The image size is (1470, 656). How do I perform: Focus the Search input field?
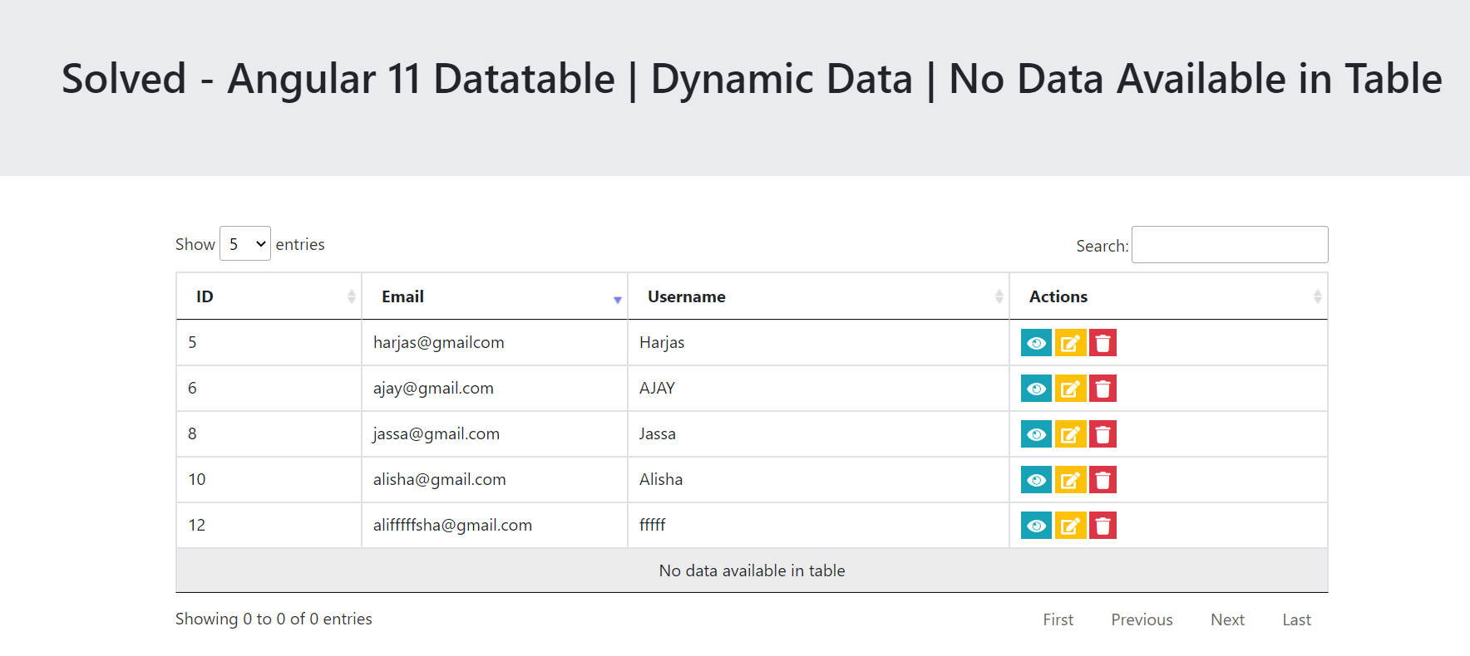pyautogui.click(x=1229, y=245)
